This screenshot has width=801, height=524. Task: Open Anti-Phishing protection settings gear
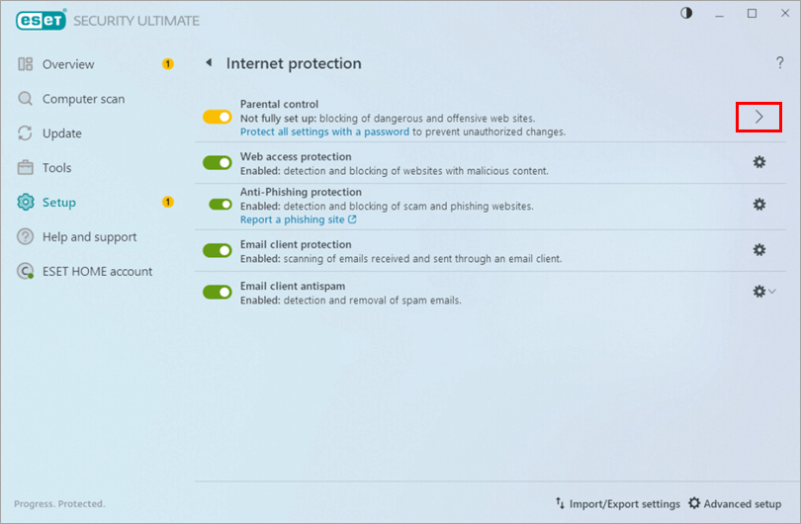point(759,204)
